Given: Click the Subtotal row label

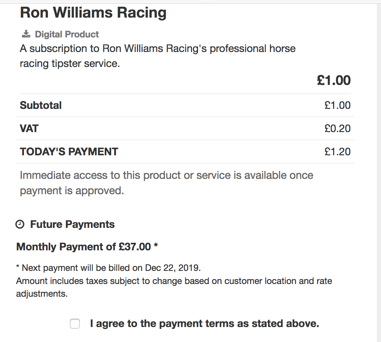Looking at the screenshot, I should [40, 105].
